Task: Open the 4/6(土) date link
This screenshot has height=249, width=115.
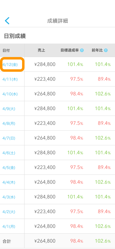Action: (9, 153)
